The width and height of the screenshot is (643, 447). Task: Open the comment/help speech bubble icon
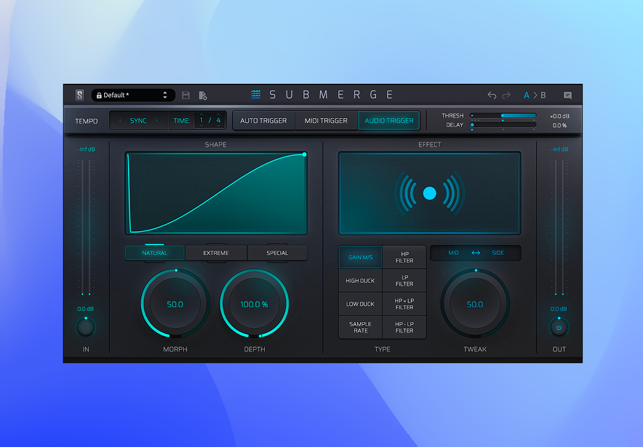tap(568, 95)
